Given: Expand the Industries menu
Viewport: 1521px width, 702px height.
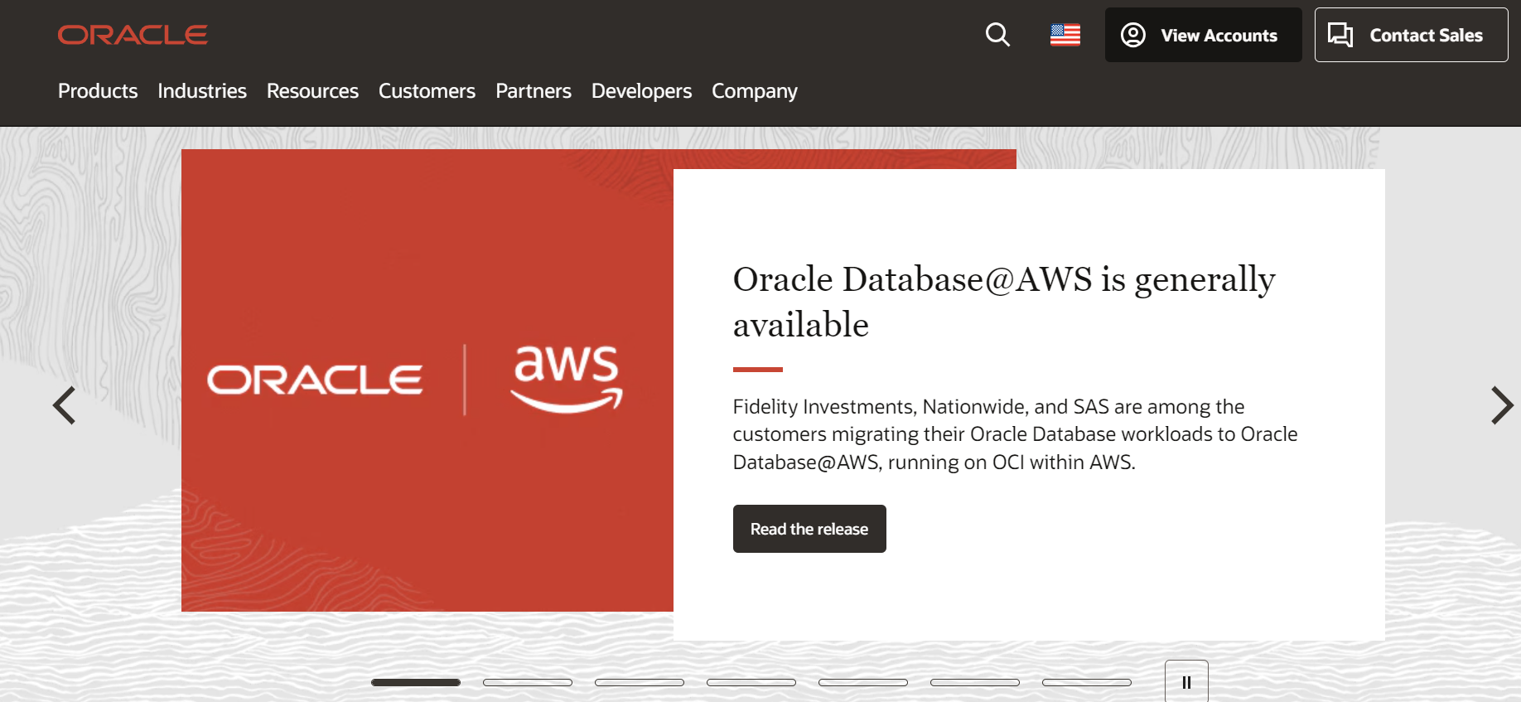Looking at the screenshot, I should (202, 91).
